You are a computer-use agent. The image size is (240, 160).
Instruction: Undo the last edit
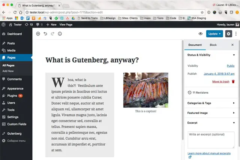[x=45, y=34]
